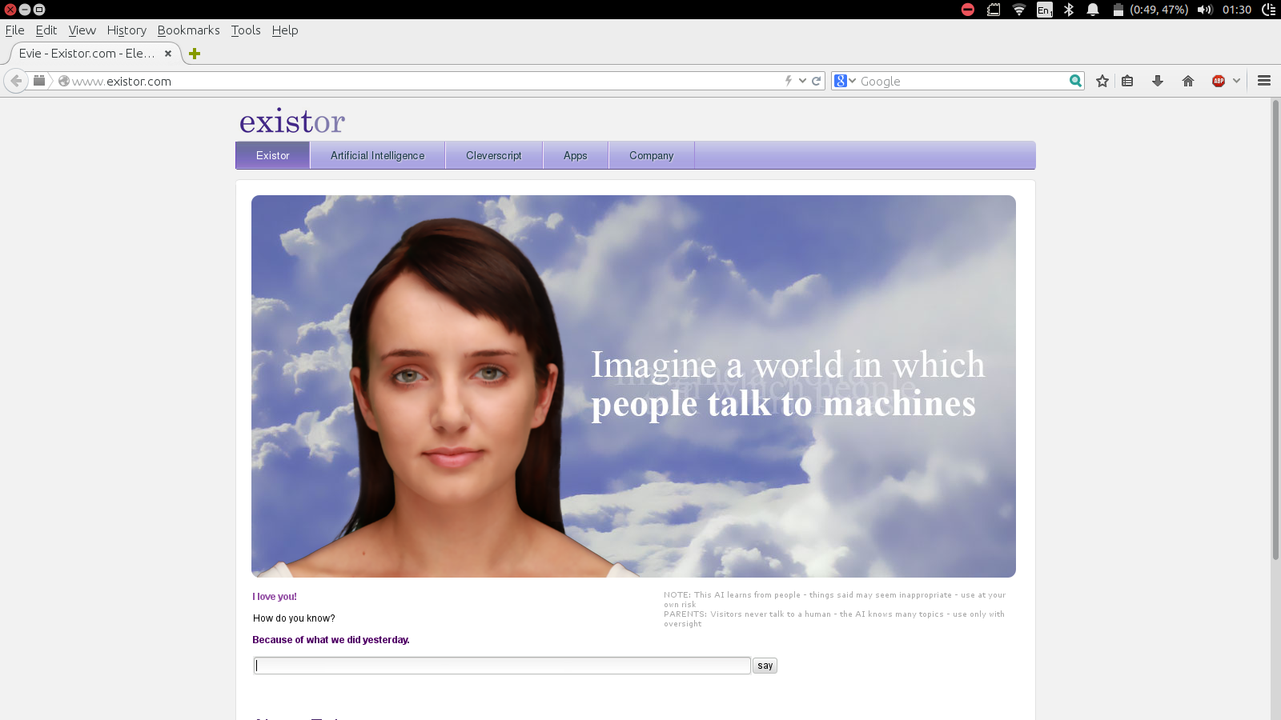1281x720 pixels.
Task: Open the session power menu icon
Action: pyautogui.click(x=1269, y=10)
